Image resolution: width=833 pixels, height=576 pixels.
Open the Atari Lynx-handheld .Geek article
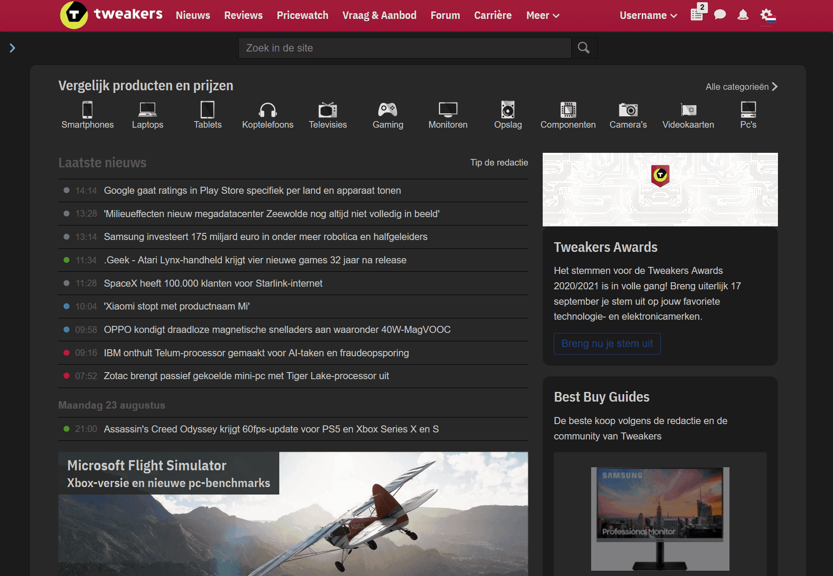coord(255,260)
